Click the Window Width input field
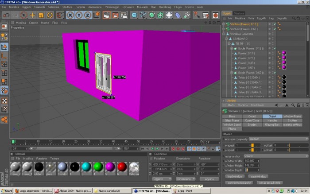This screenshot has width=310, height=194. [252, 161]
